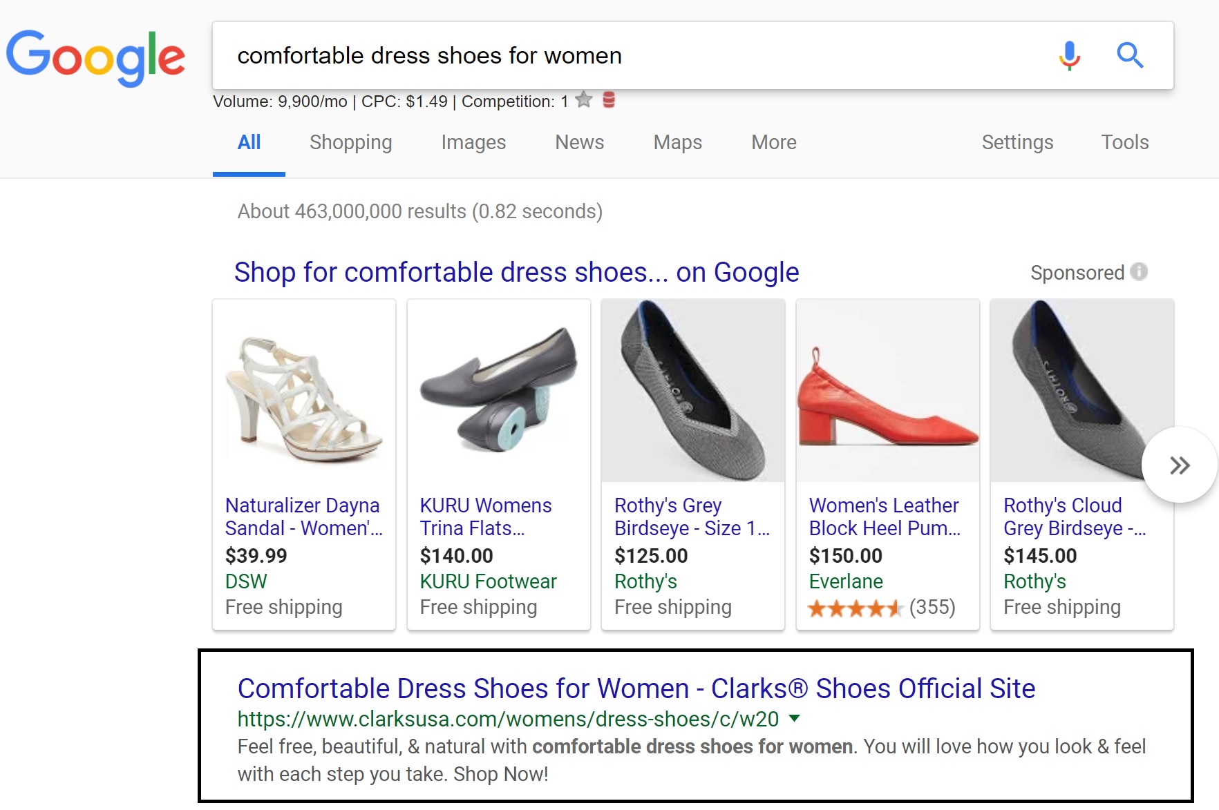Viewport: 1219px width, 810px height.
Task: Click the red Everlane heel image
Action: coord(888,392)
